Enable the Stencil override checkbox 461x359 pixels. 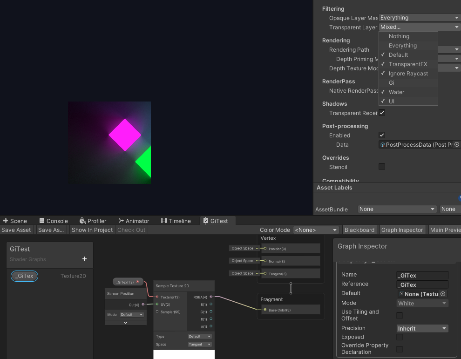[x=382, y=167]
